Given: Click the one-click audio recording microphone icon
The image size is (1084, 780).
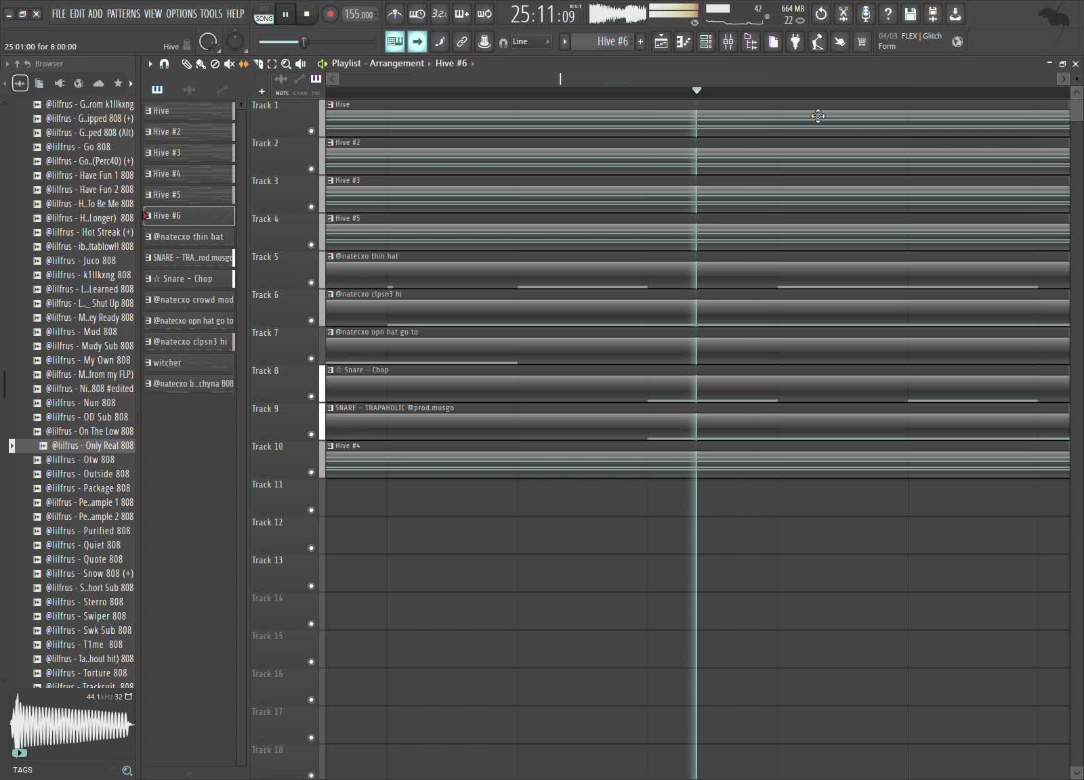Looking at the screenshot, I should coord(866,14).
